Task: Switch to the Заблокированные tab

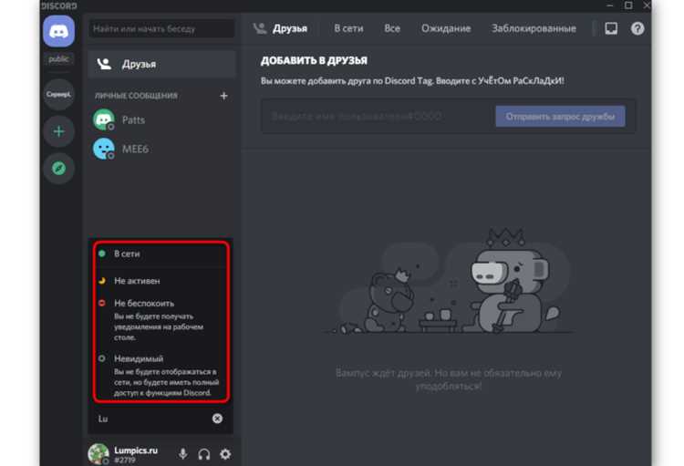Action: pyautogui.click(x=534, y=28)
